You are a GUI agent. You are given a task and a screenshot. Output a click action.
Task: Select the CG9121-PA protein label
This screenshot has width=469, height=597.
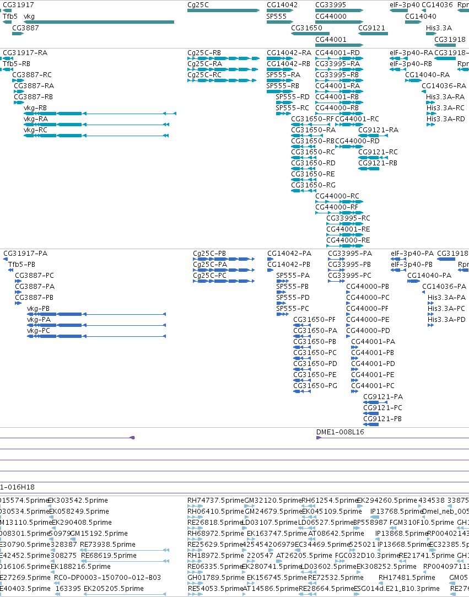point(383,397)
